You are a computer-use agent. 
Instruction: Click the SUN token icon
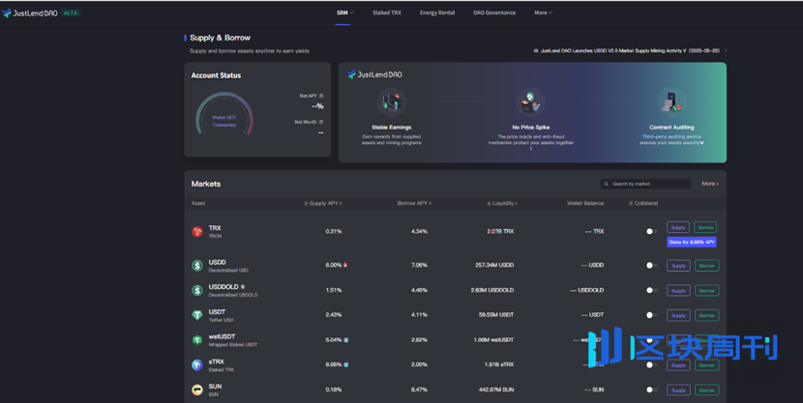pyautogui.click(x=197, y=389)
